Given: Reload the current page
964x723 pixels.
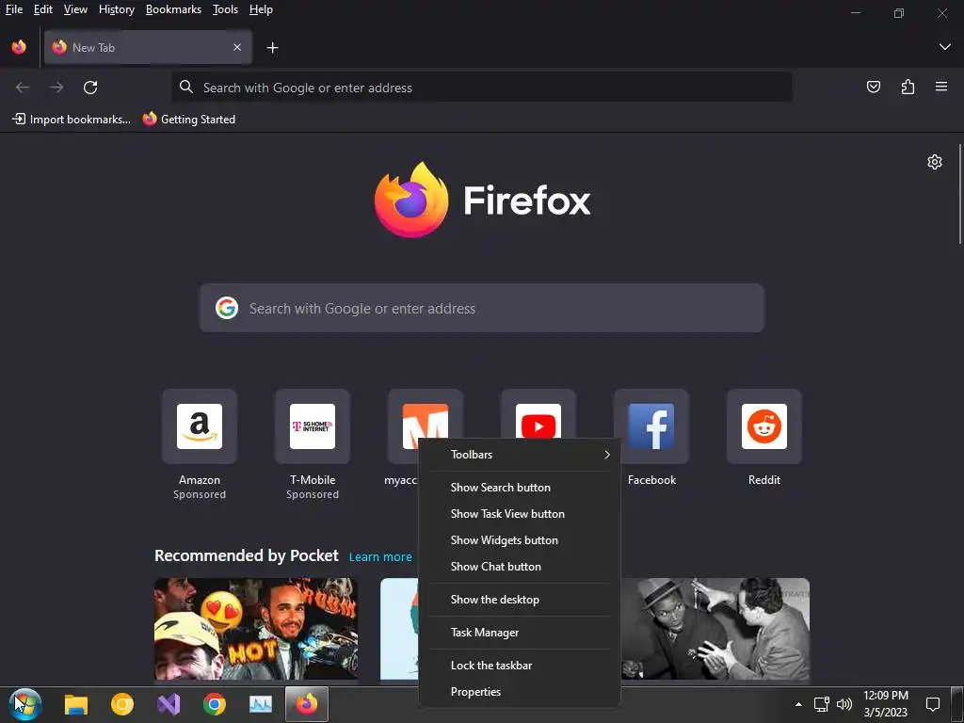Looking at the screenshot, I should tap(90, 88).
